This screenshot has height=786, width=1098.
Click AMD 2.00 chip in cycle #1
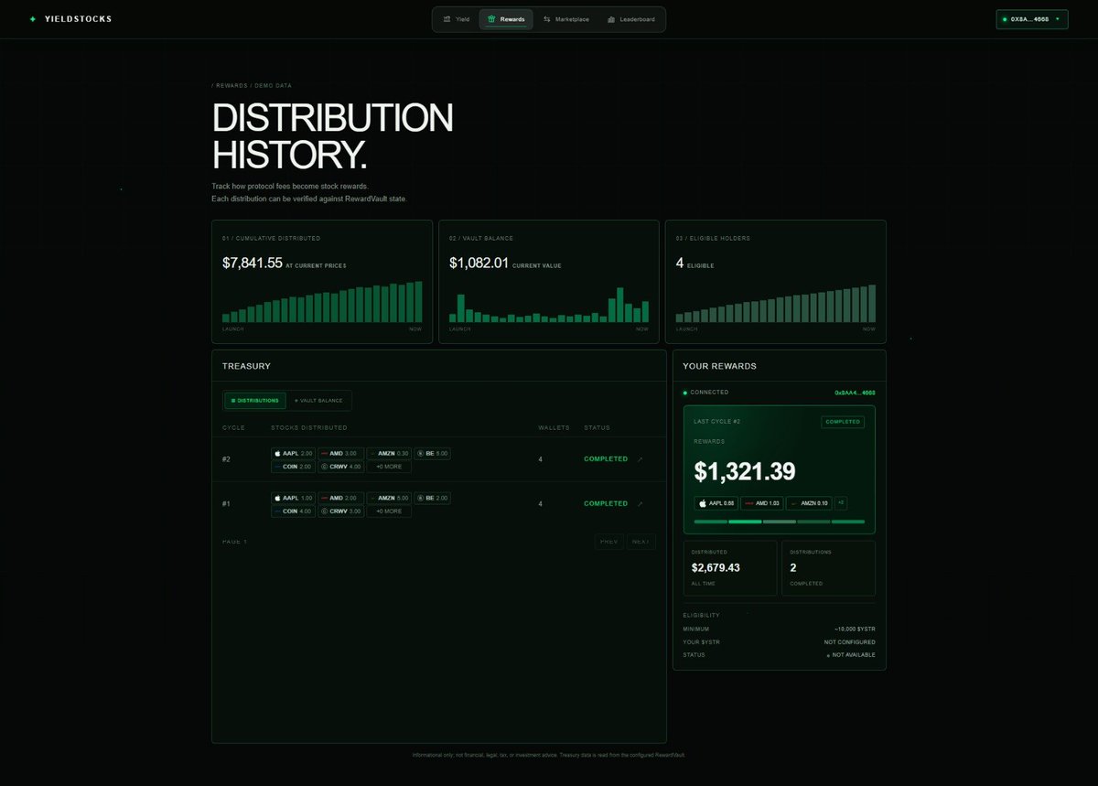(340, 498)
